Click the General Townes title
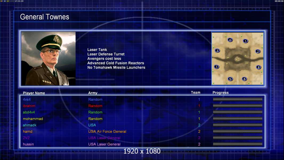This screenshot has height=160, width=284. click(44, 17)
